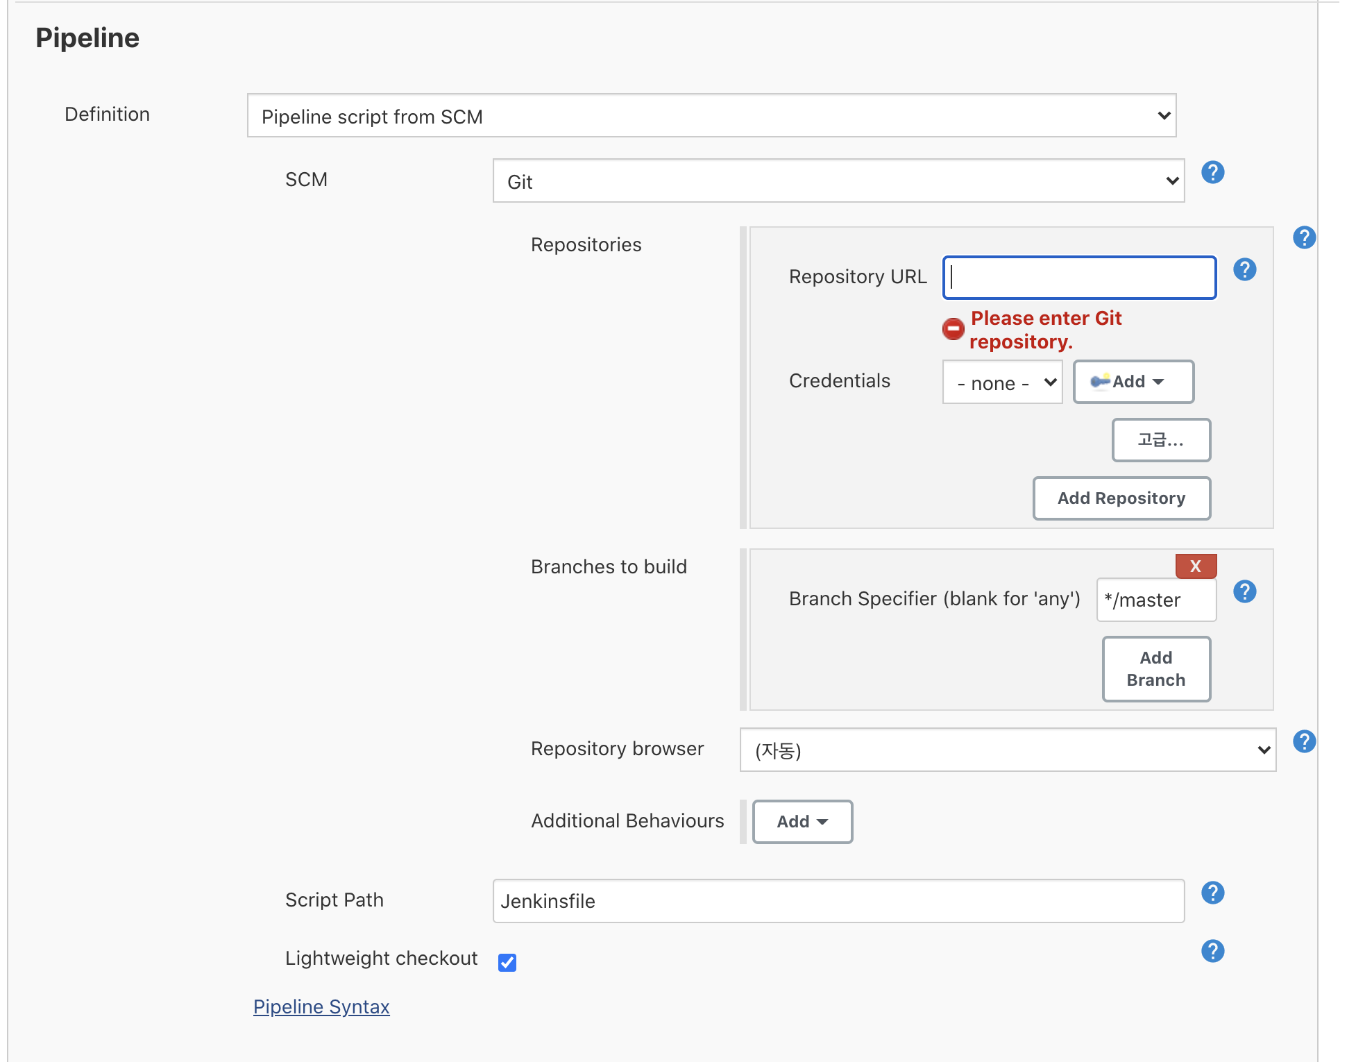Expand the SCM Git dropdown

click(838, 181)
